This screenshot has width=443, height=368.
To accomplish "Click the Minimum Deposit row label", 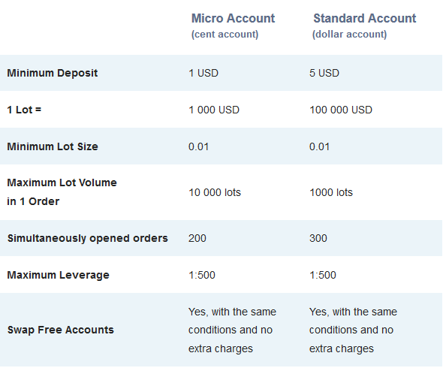I will click(x=53, y=73).
